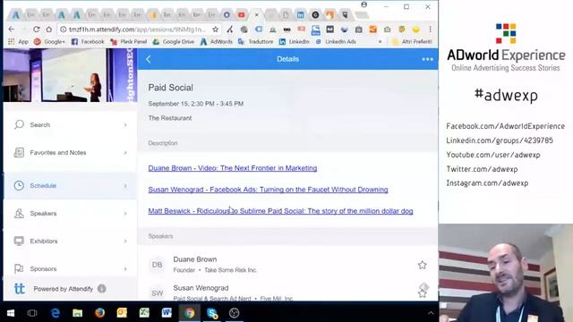The width and height of the screenshot is (573, 322).
Task: Favorite speaker Susan Wenograd with the star
Action: (x=422, y=293)
